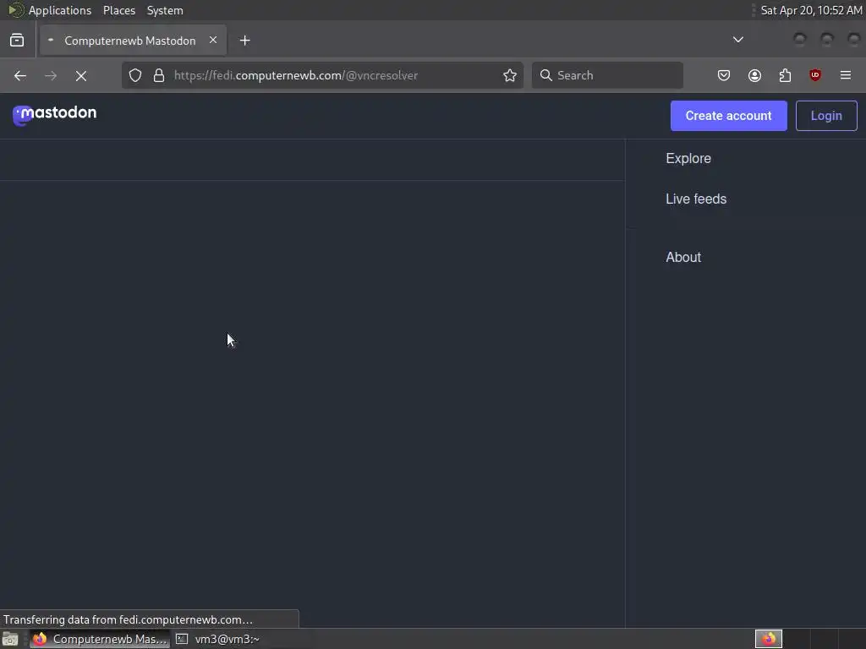Open tracking protection shield icon

(135, 75)
